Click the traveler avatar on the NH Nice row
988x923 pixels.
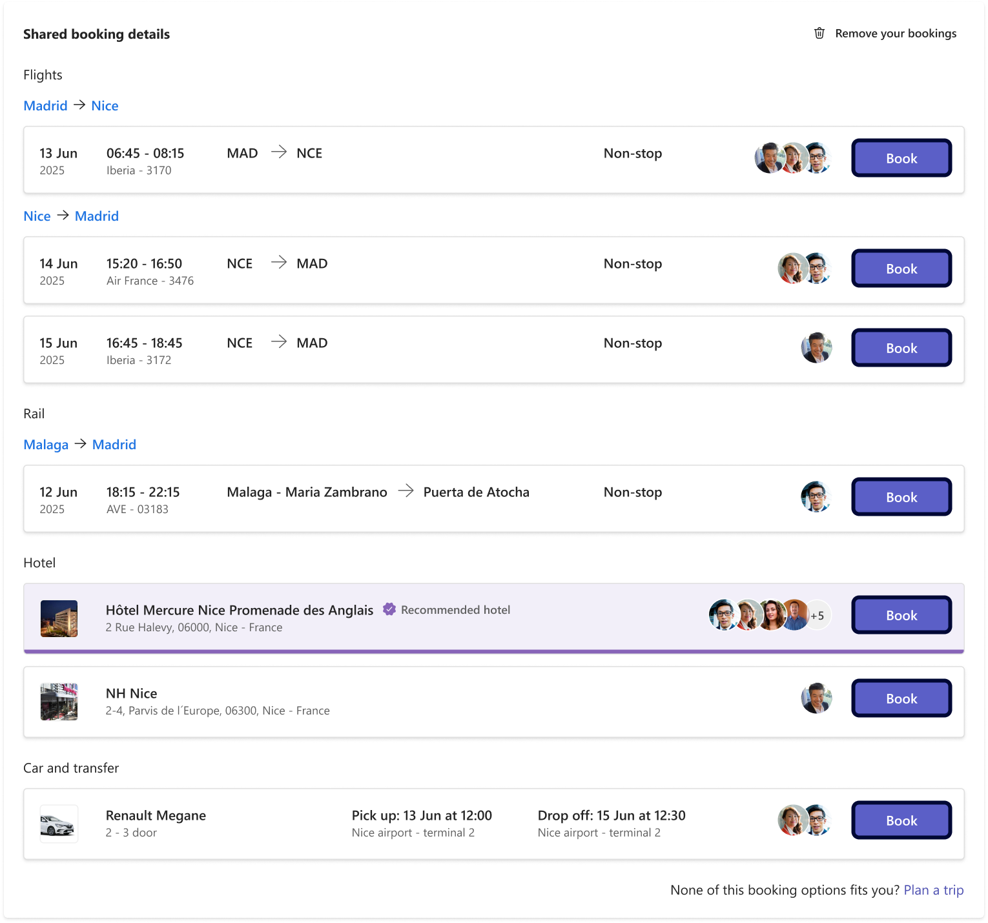pos(816,698)
